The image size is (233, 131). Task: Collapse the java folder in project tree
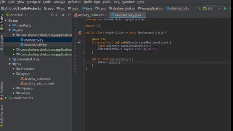point(10,30)
